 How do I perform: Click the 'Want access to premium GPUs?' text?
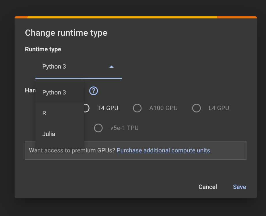pyautogui.click(x=72, y=150)
